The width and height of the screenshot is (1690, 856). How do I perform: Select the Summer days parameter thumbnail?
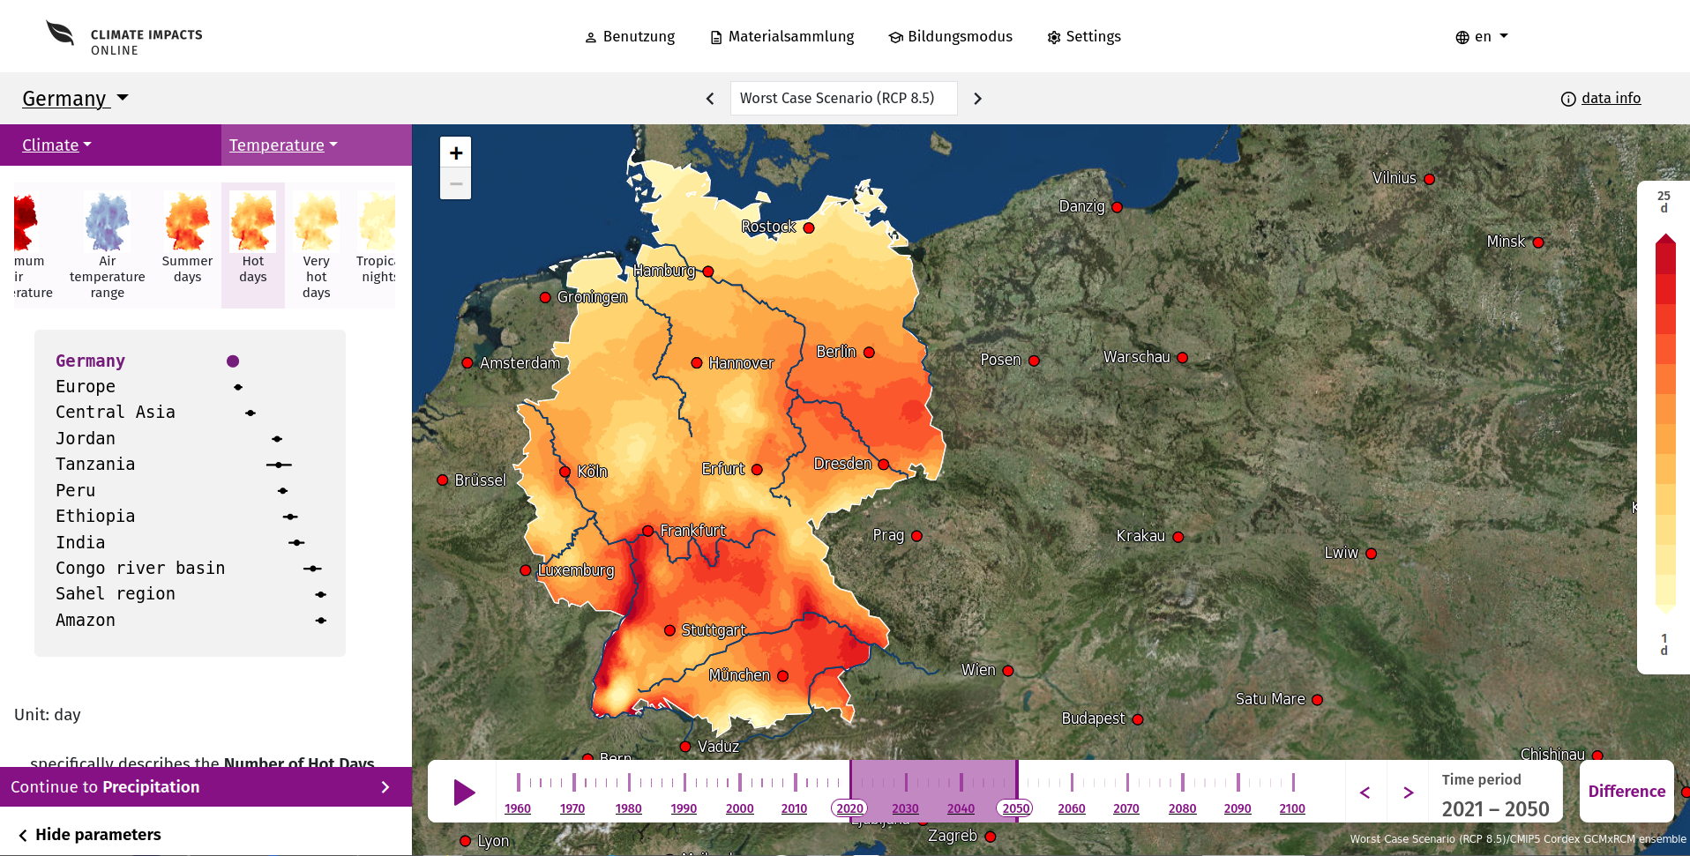pos(187,239)
